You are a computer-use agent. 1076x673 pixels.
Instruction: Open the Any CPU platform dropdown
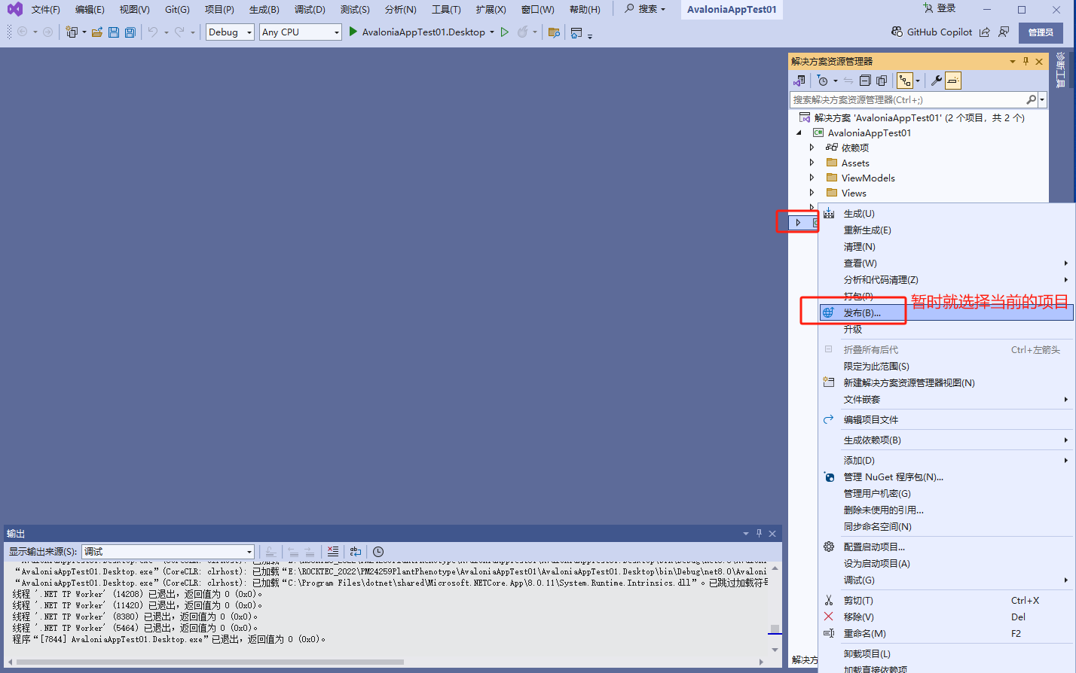pos(301,32)
